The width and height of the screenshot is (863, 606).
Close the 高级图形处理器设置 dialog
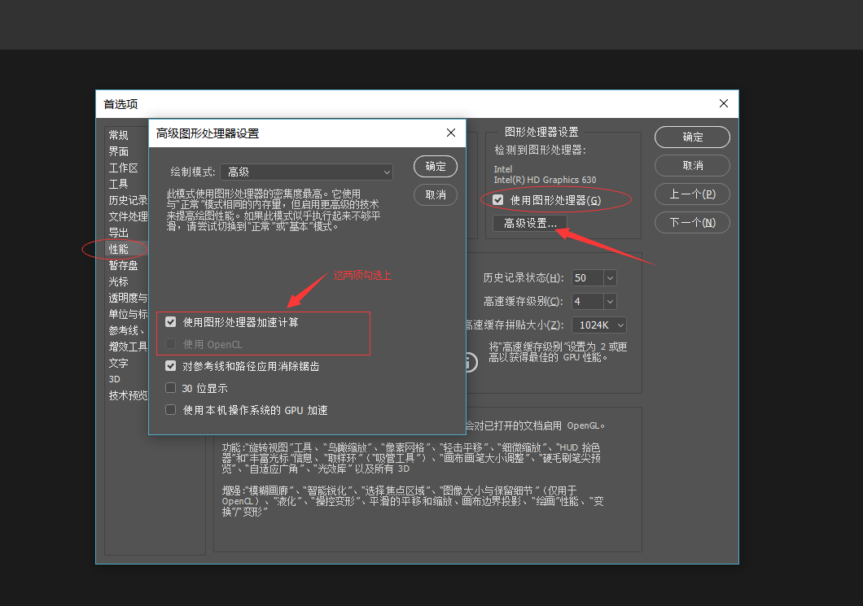click(x=450, y=133)
